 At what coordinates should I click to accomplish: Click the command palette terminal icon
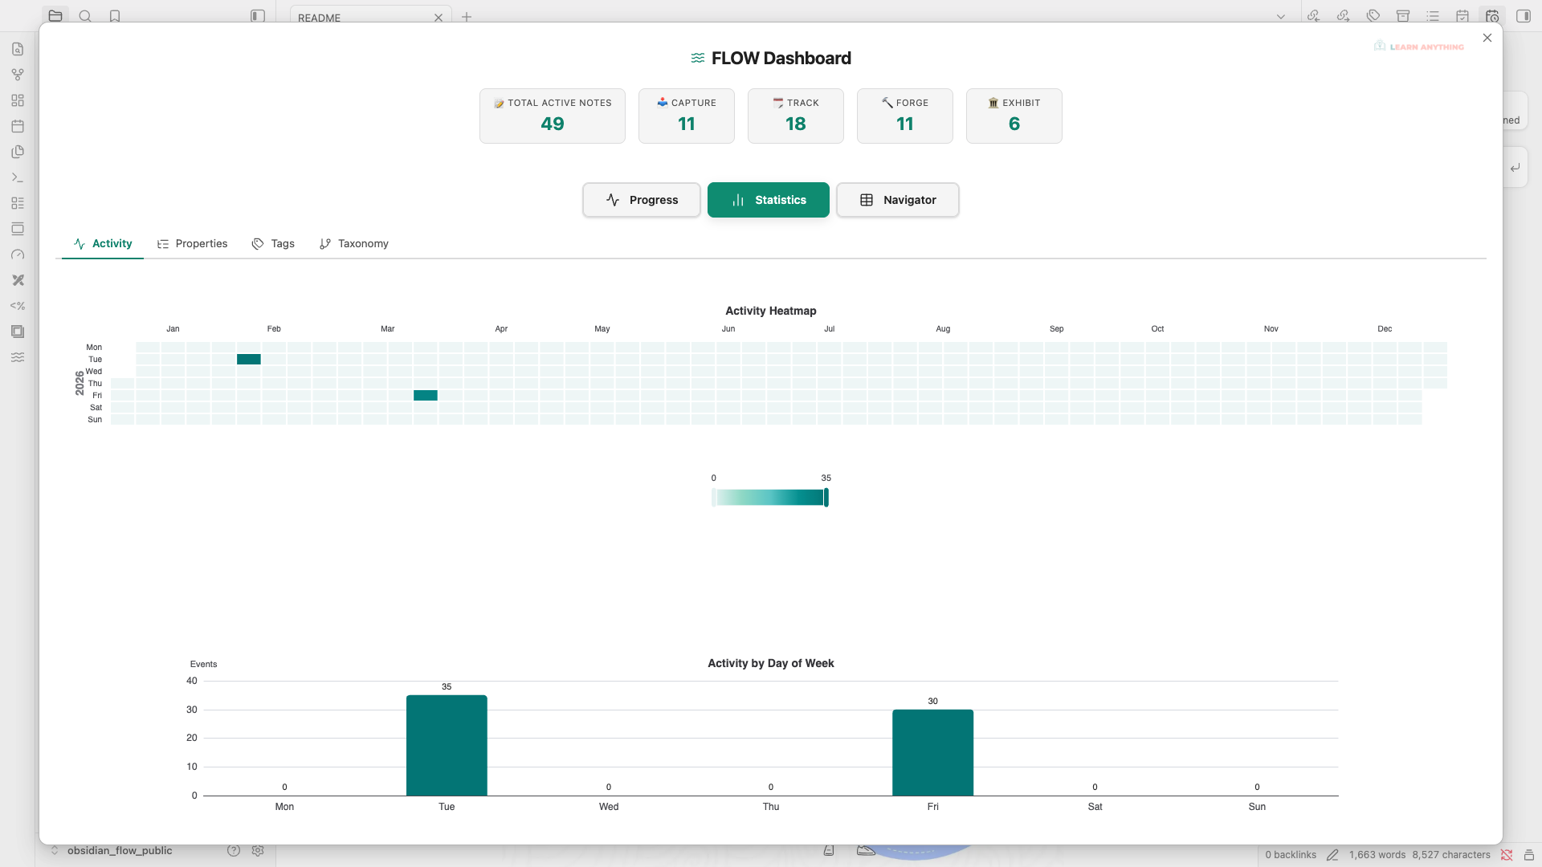pos(18,177)
